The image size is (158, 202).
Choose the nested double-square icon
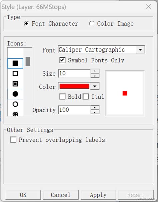point(15,84)
